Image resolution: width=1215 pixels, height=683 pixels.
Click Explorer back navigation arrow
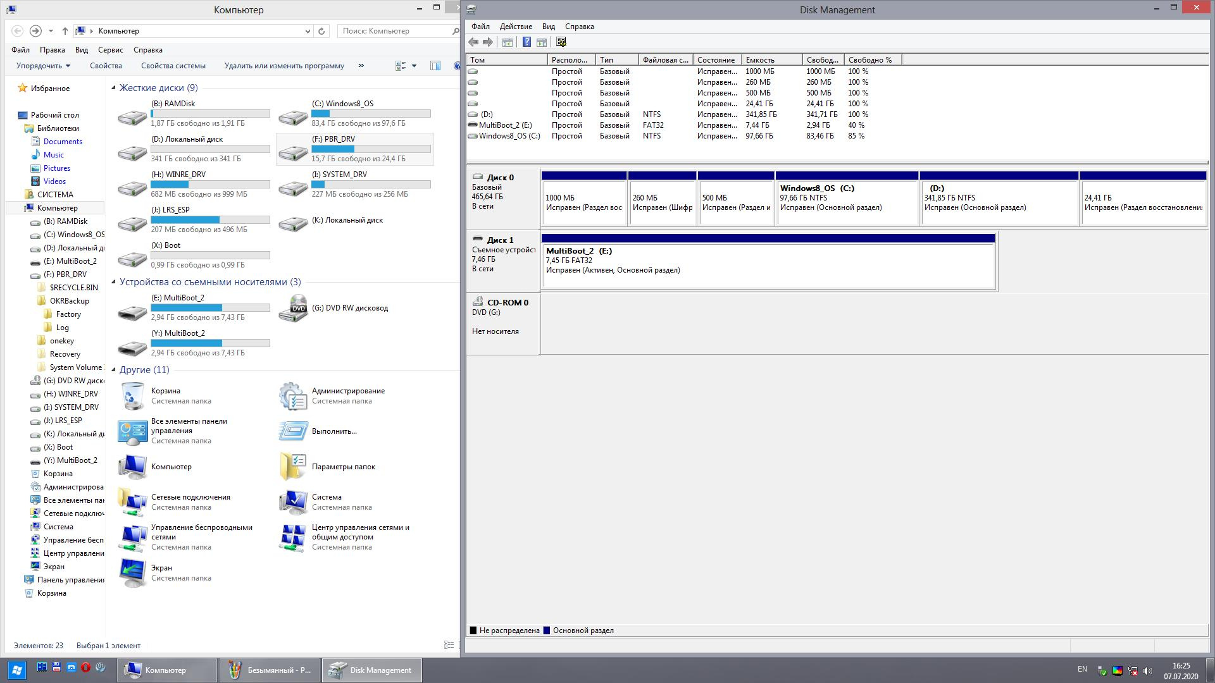(x=18, y=31)
